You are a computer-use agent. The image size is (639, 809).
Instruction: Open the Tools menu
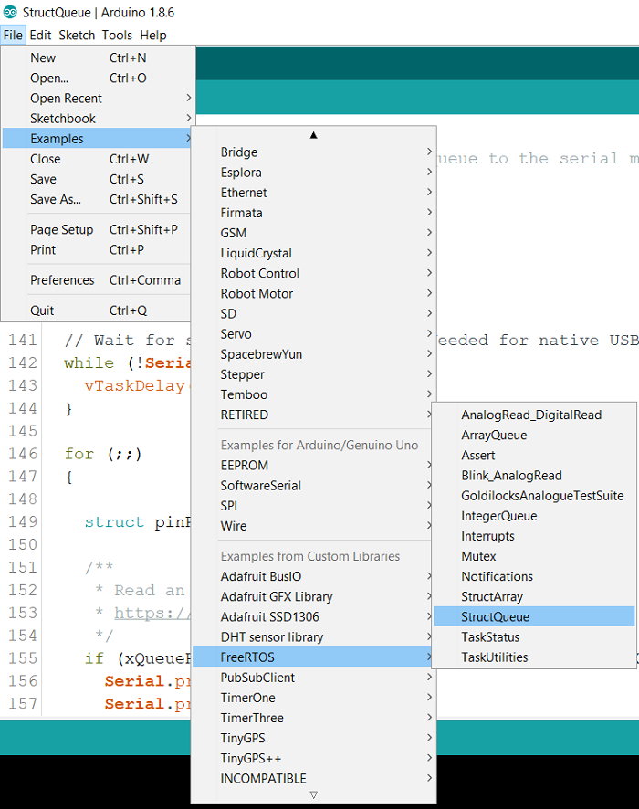pos(117,35)
